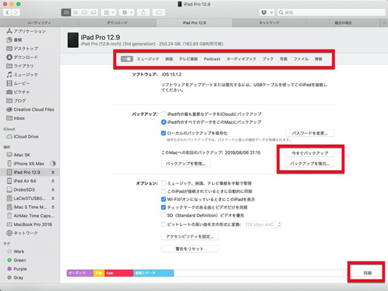
Task: Open the Dropbox toolbar dropdown
Action: click(267, 12)
